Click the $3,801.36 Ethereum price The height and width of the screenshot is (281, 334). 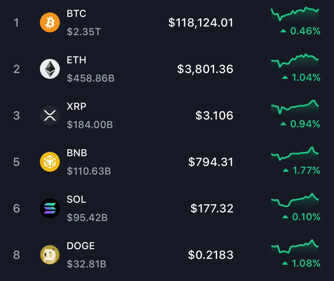point(205,69)
